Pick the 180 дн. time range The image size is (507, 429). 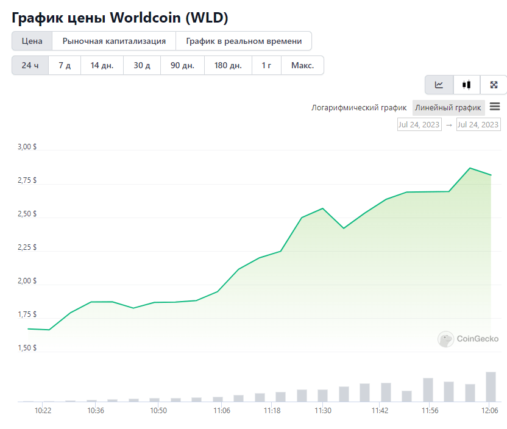click(x=228, y=65)
